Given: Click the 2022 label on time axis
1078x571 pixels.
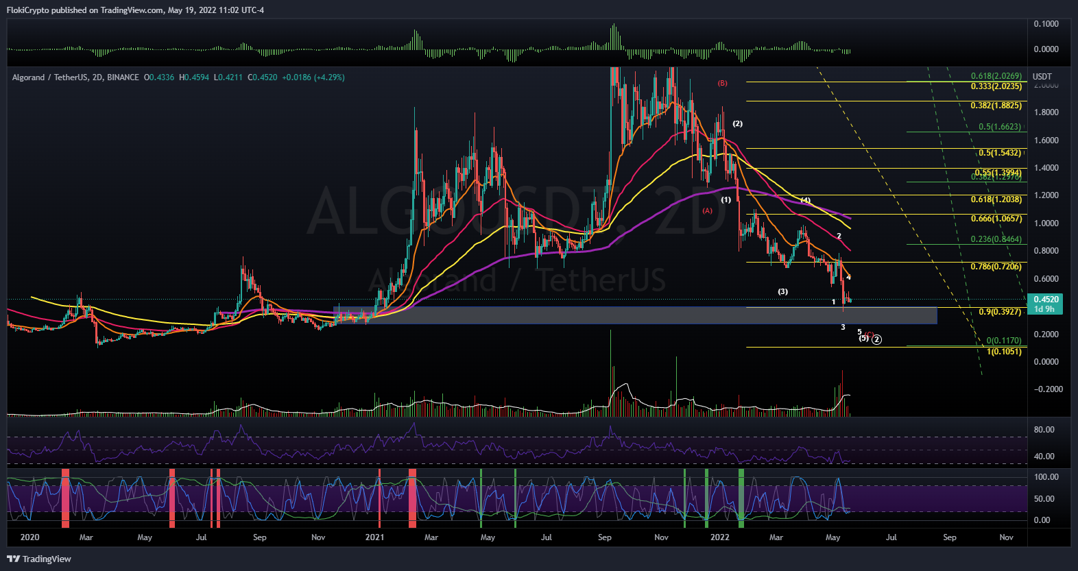Looking at the screenshot, I should pyautogui.click(x=720, y=537).
